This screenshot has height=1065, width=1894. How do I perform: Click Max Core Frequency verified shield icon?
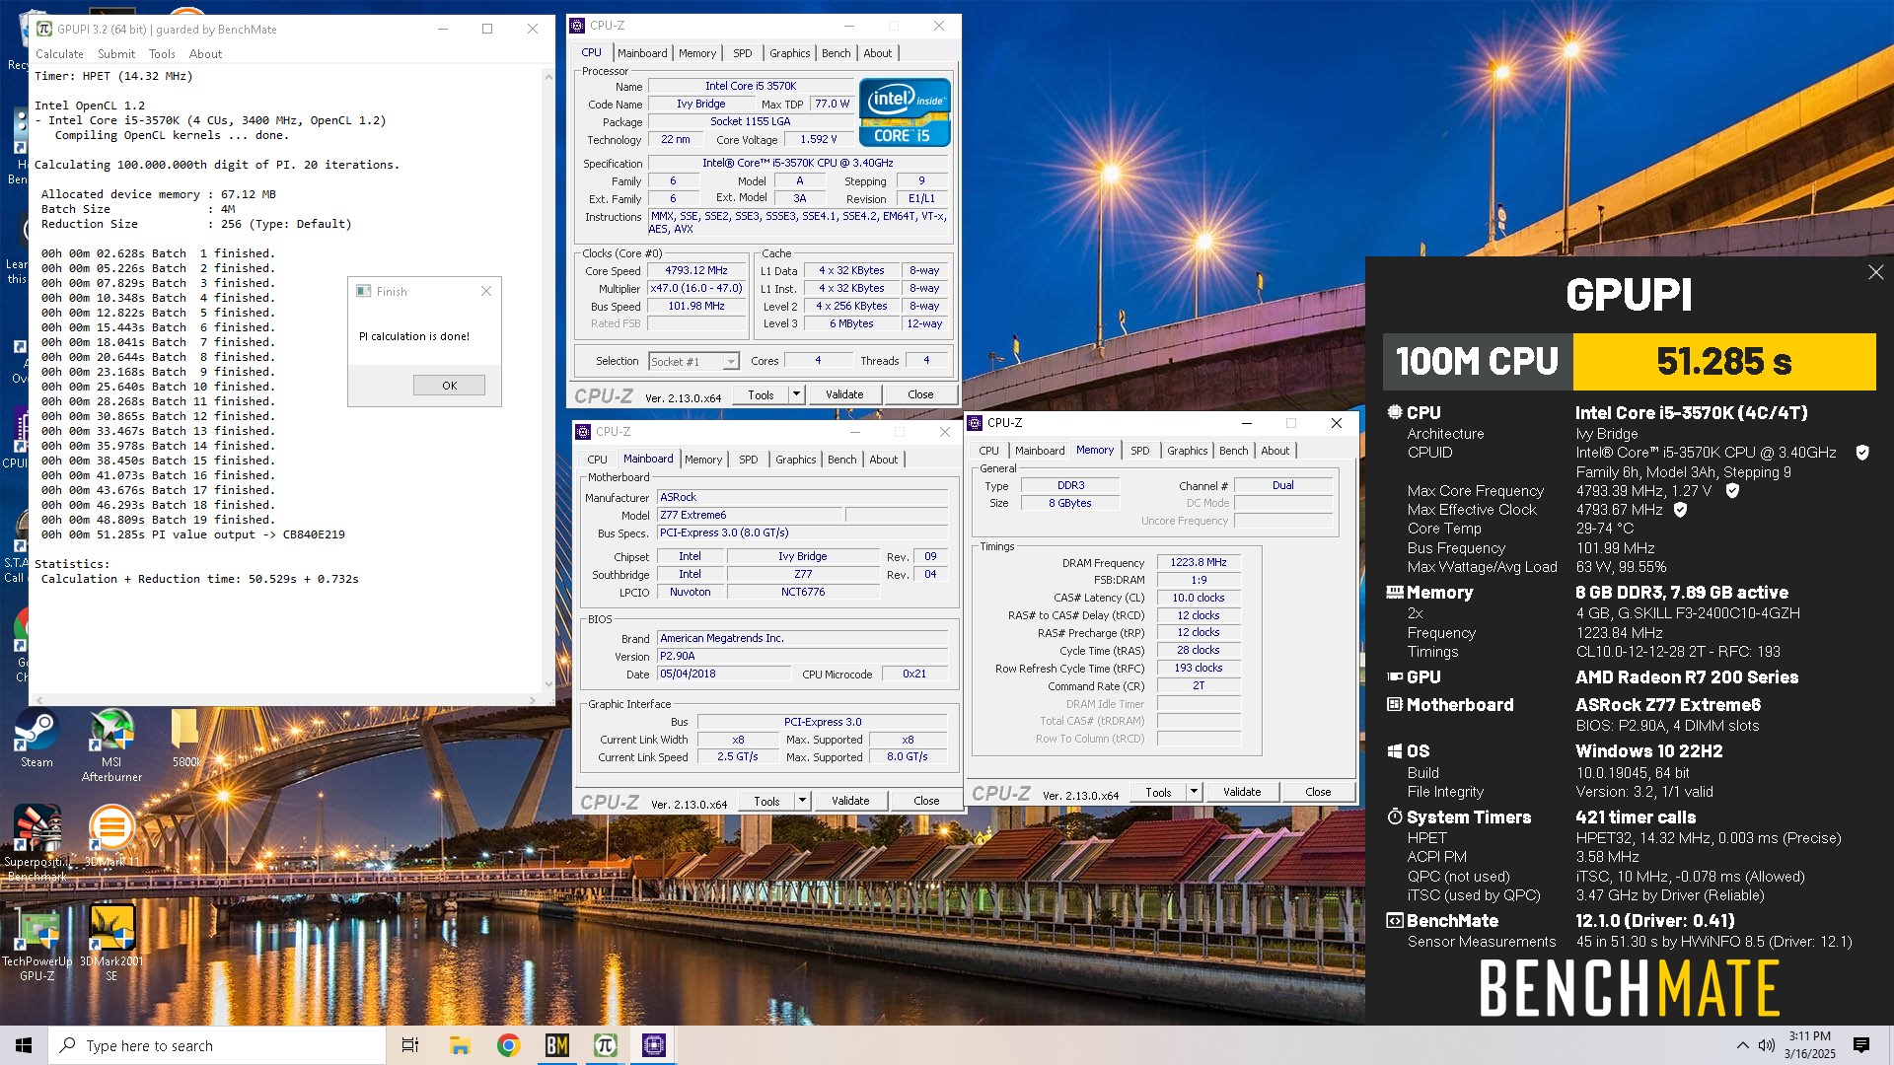(1732, 491)
